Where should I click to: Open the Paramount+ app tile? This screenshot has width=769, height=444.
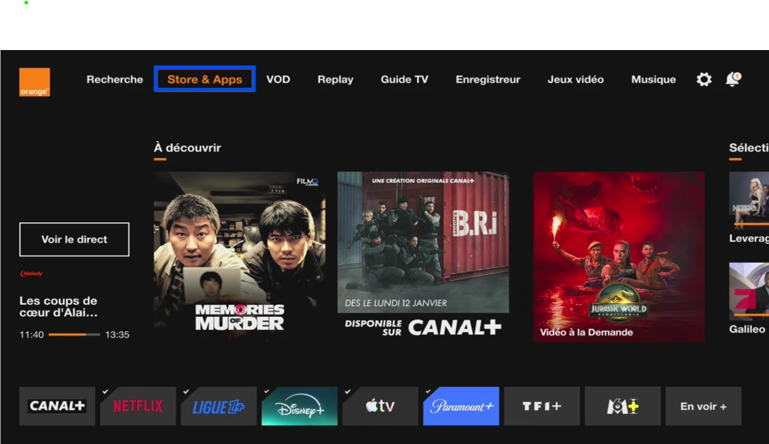[461, 406]
